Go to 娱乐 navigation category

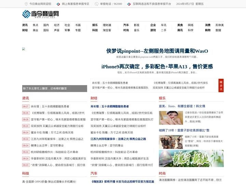pyautogui.click(x=95, y=25)
